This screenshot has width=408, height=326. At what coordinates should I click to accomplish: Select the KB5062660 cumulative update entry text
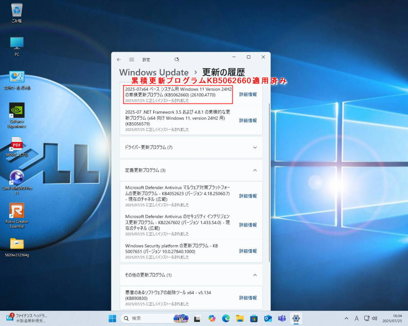tap(178, 94)
